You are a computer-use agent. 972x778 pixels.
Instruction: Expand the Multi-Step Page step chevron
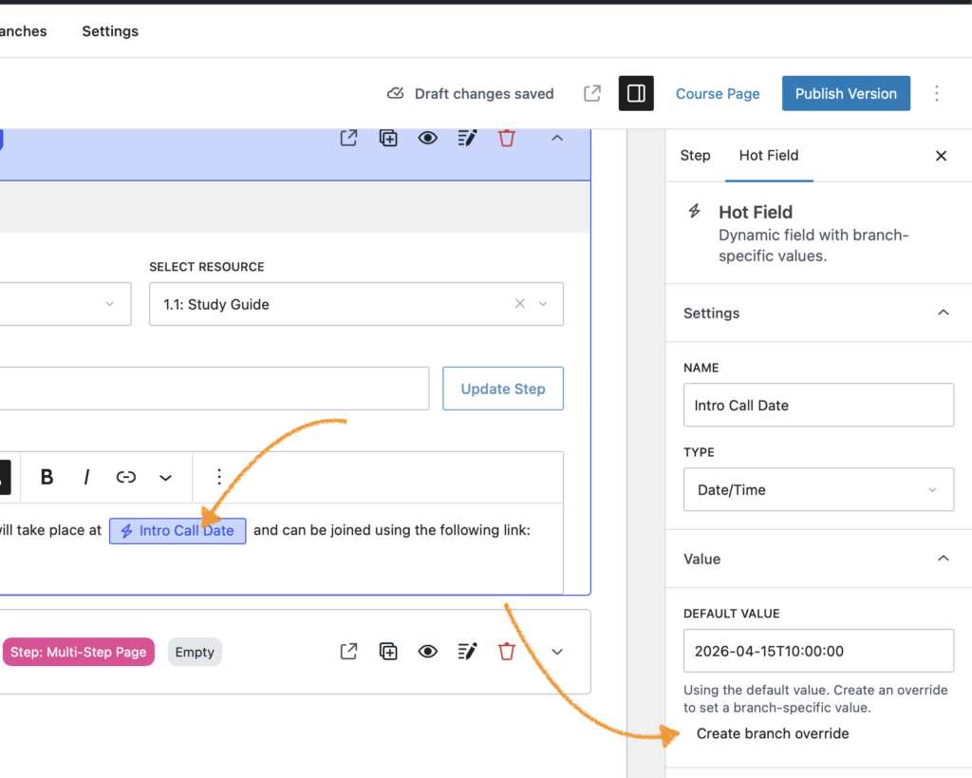(557, 652)
